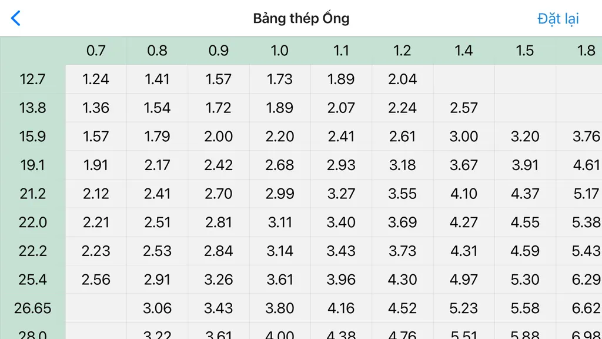
Task: Select the 1.0 thickness column header
Action: click(x=280, y=51)
